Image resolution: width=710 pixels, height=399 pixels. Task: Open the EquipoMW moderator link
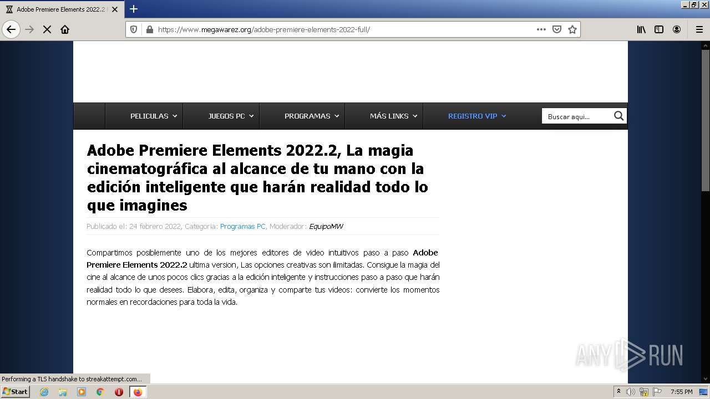(x=326, y=226)
